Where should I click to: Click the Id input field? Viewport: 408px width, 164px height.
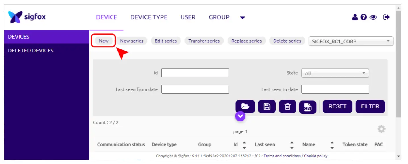tap(195, 73)
